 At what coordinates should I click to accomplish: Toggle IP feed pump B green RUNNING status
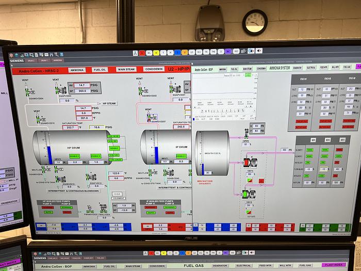tap(170, 208)
